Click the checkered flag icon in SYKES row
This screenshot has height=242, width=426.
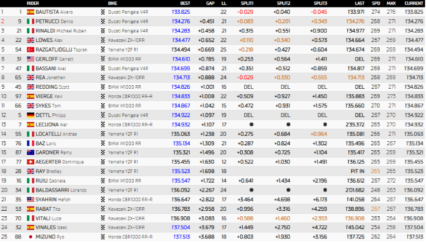(102, 106)
